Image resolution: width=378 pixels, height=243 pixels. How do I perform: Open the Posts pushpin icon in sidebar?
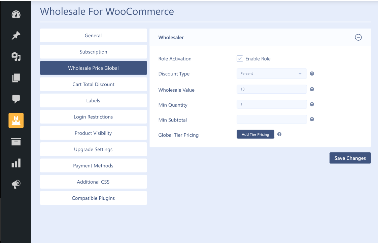[x=16, y=36]
